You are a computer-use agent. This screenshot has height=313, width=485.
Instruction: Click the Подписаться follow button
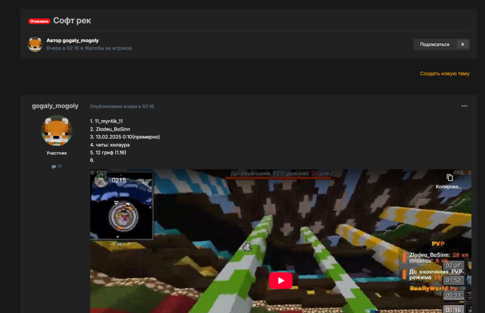coord(434,45)
